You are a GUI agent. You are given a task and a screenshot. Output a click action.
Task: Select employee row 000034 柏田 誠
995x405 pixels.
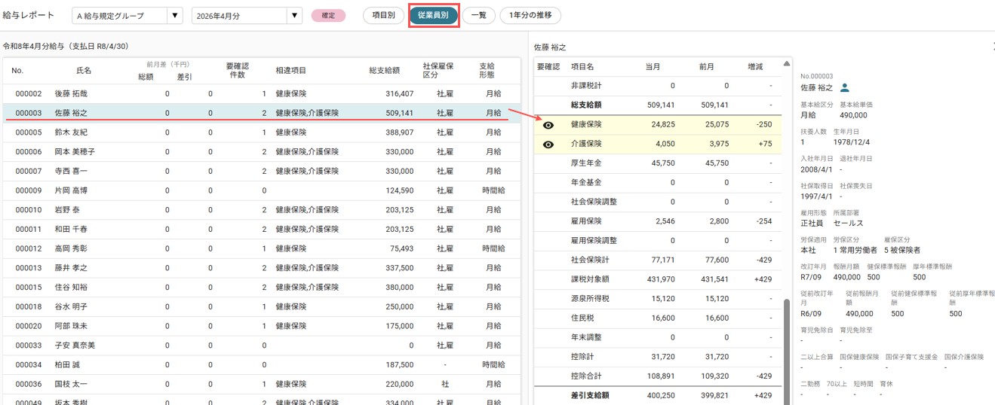(x=261, y=364)
